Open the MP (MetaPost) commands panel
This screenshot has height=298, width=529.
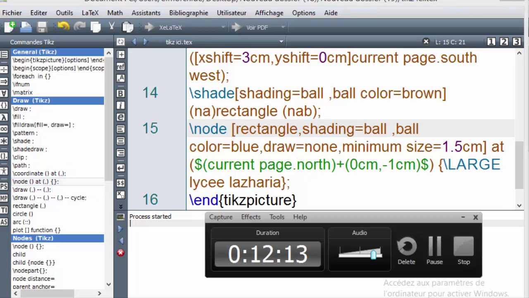pos(4,198)
